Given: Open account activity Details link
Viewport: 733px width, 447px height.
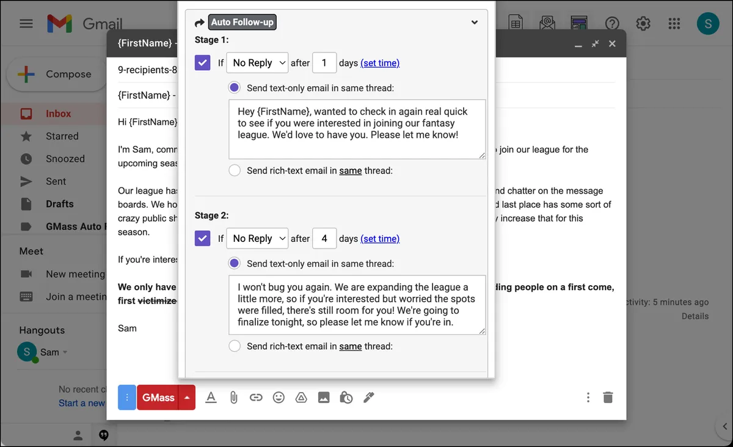Looking at the screenshot, I should pyautogui.click(x=695, y=316).
